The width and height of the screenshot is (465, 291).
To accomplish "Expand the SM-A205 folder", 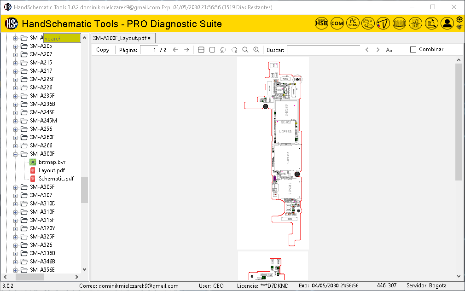I will [15, 47].
